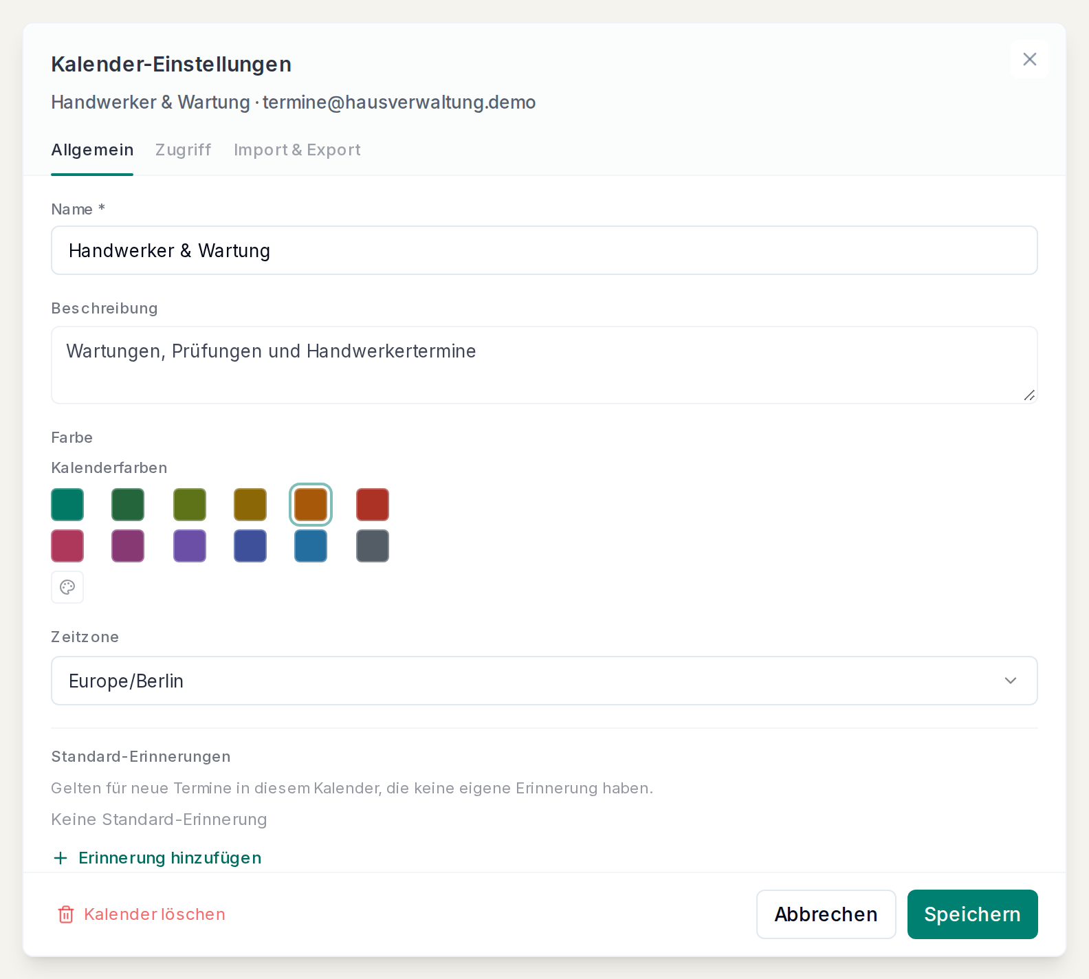1089x979 pixels.
Task: Click Erinnerung hinzufügen link
Action: pyautogui.click(x=170, y=858)
